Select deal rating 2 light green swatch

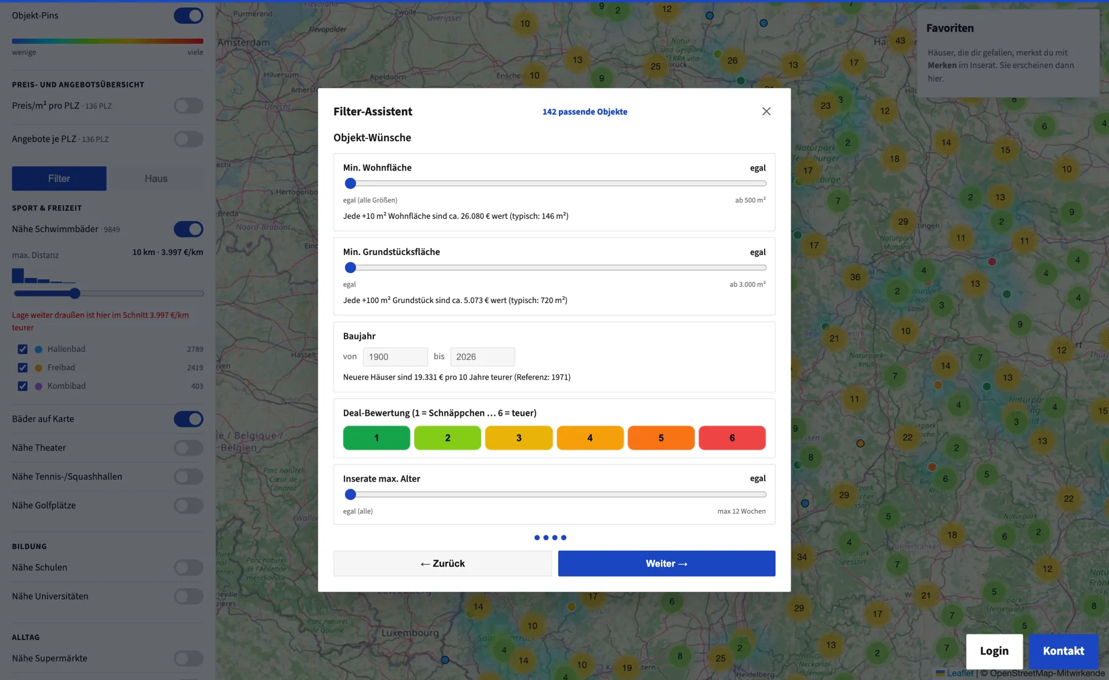[x=448, y=438]
